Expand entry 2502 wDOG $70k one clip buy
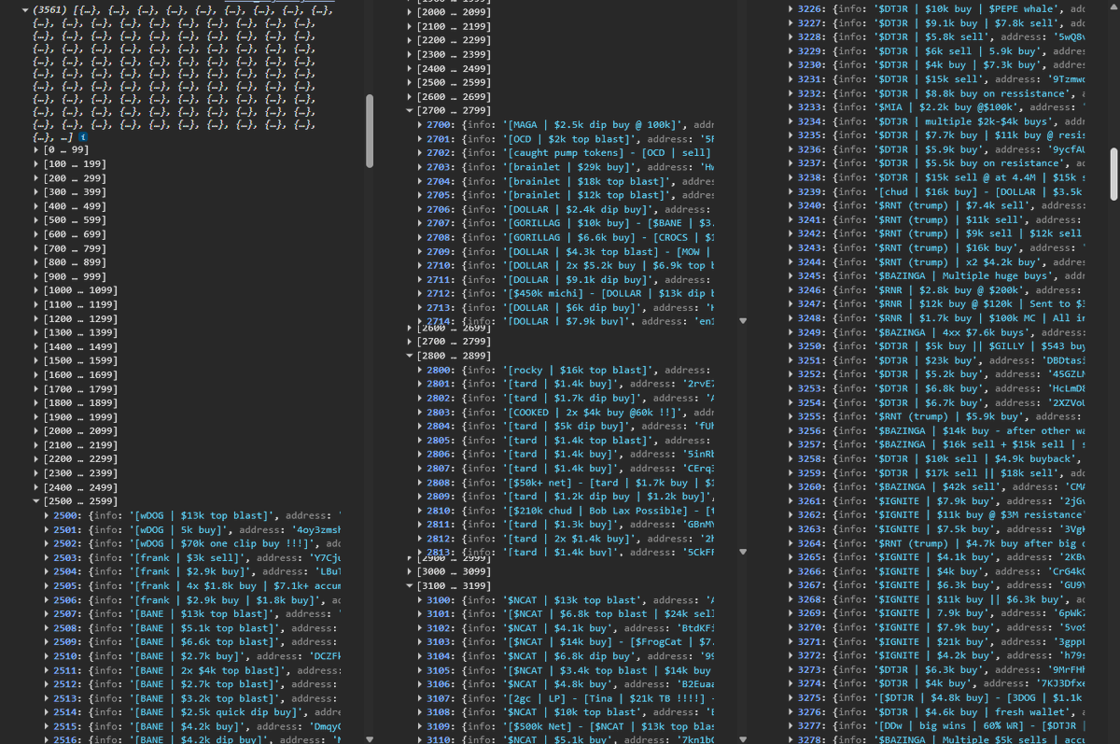1120x744 pixels. click(48, 543)
